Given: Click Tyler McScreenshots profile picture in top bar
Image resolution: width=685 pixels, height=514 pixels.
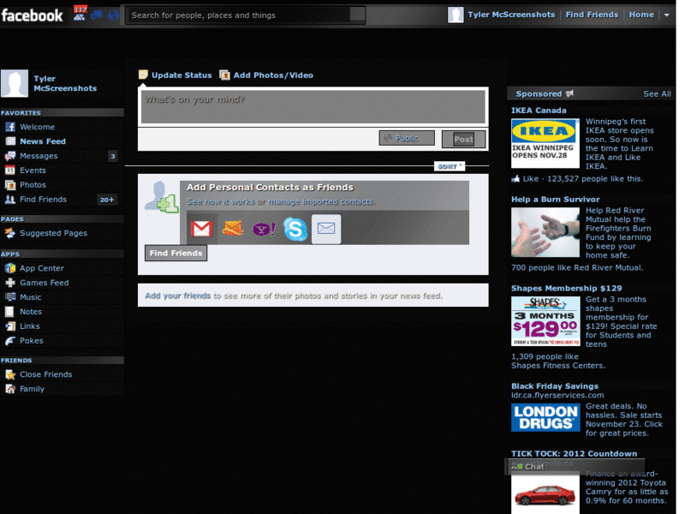Looking at the screenshot, I should coord(456,15).
